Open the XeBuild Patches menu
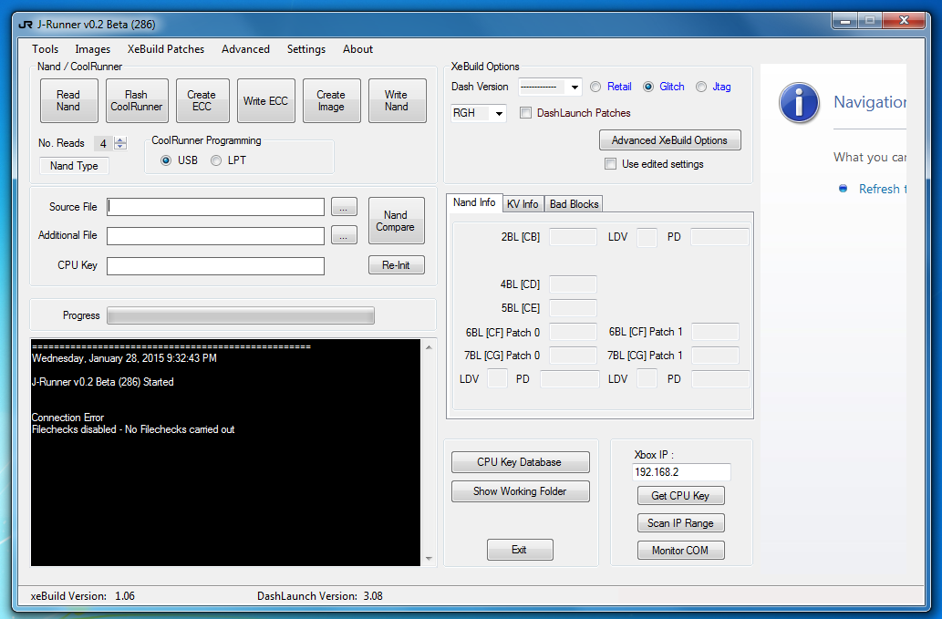942x619 pixels. click(x=166, y=49)
